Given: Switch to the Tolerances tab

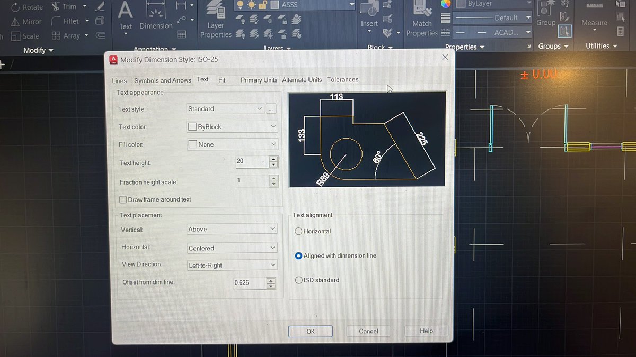Looking at the screenshot, I should tap(342, 79).
